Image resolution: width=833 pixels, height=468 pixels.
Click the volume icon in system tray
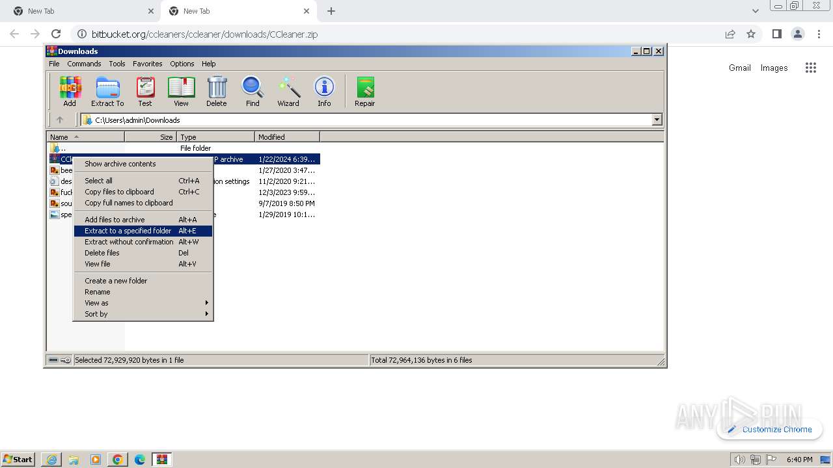pyautogui.click(x=739, y=460)
